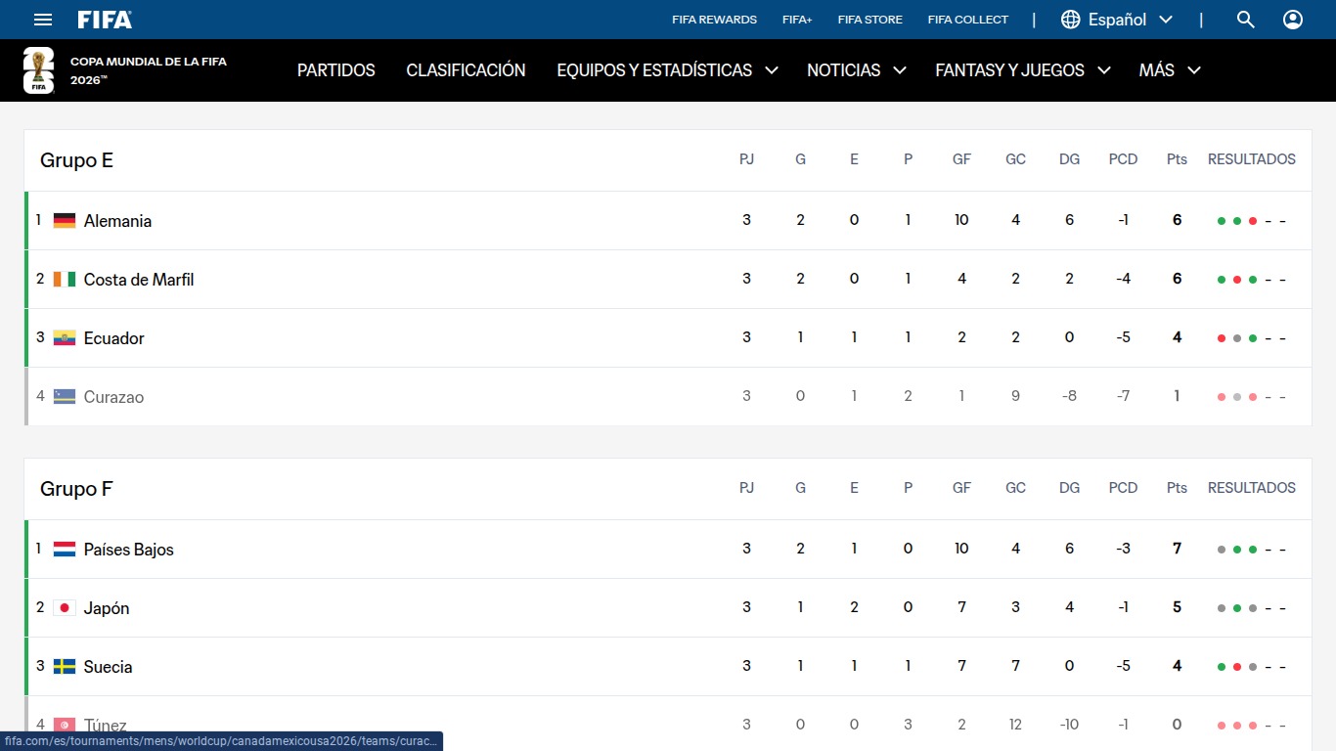Open FIFA Collect link
The image size is (1336, 751).
click(968, 20)
